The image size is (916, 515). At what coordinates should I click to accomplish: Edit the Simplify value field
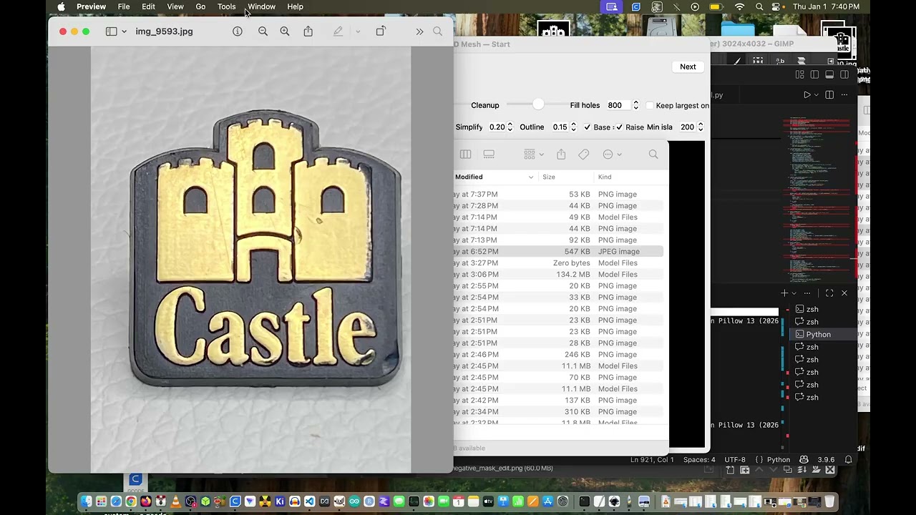click(497, 127)
